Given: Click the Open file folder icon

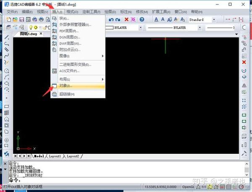Looking at the screenshot, I should [15, 19].
